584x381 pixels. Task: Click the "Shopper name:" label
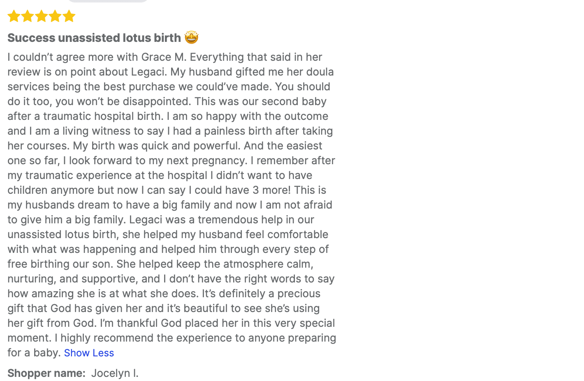[46, 373]
